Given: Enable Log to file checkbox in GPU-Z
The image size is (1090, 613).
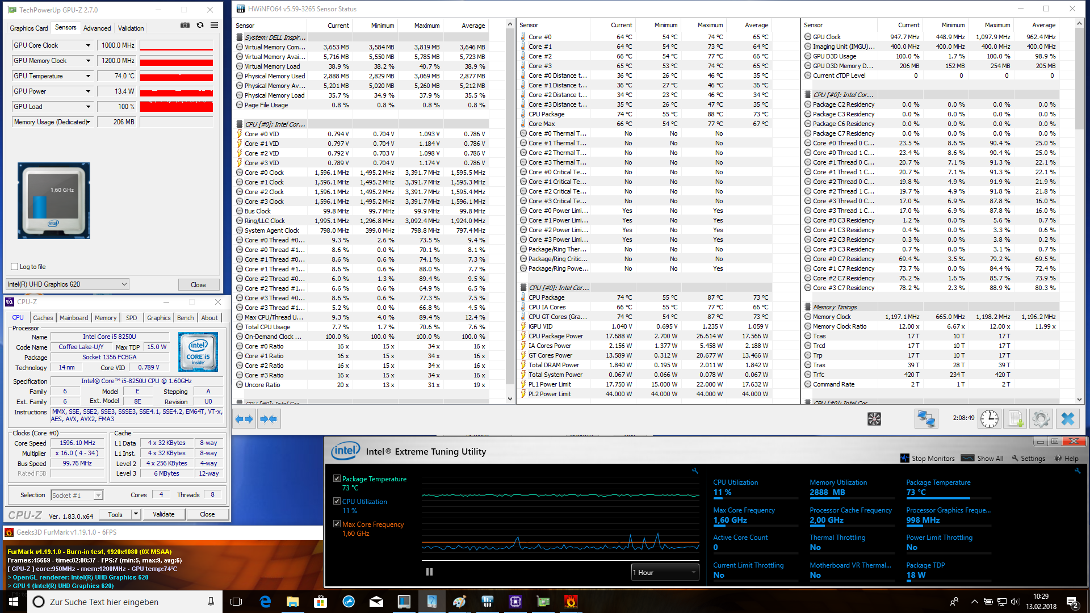Looking at the screenshot, I should click(x=15, y=267).
